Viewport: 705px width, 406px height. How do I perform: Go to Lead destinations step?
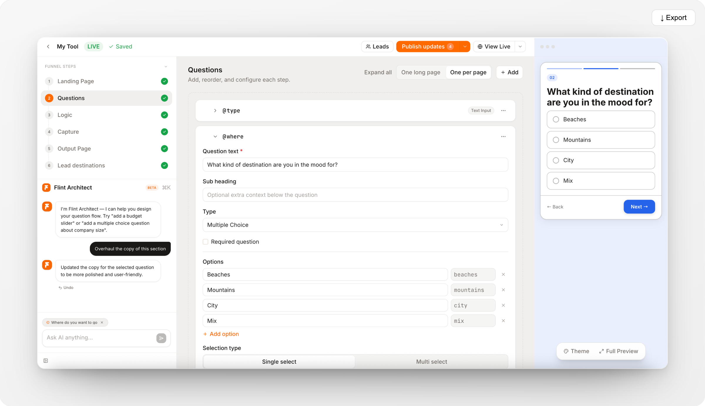point(106,165)
